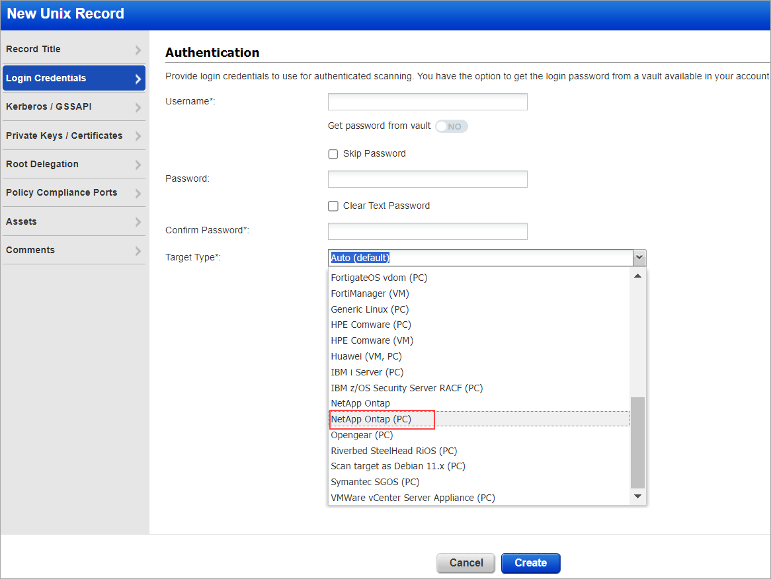Enable the Get password from vault toggle

(x=451, y=126)
